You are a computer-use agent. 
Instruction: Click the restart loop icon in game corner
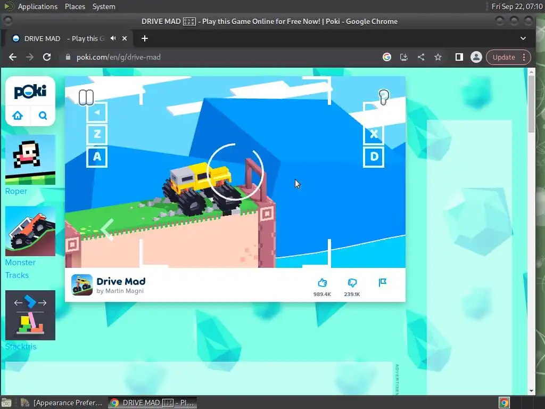coord(384,97)
